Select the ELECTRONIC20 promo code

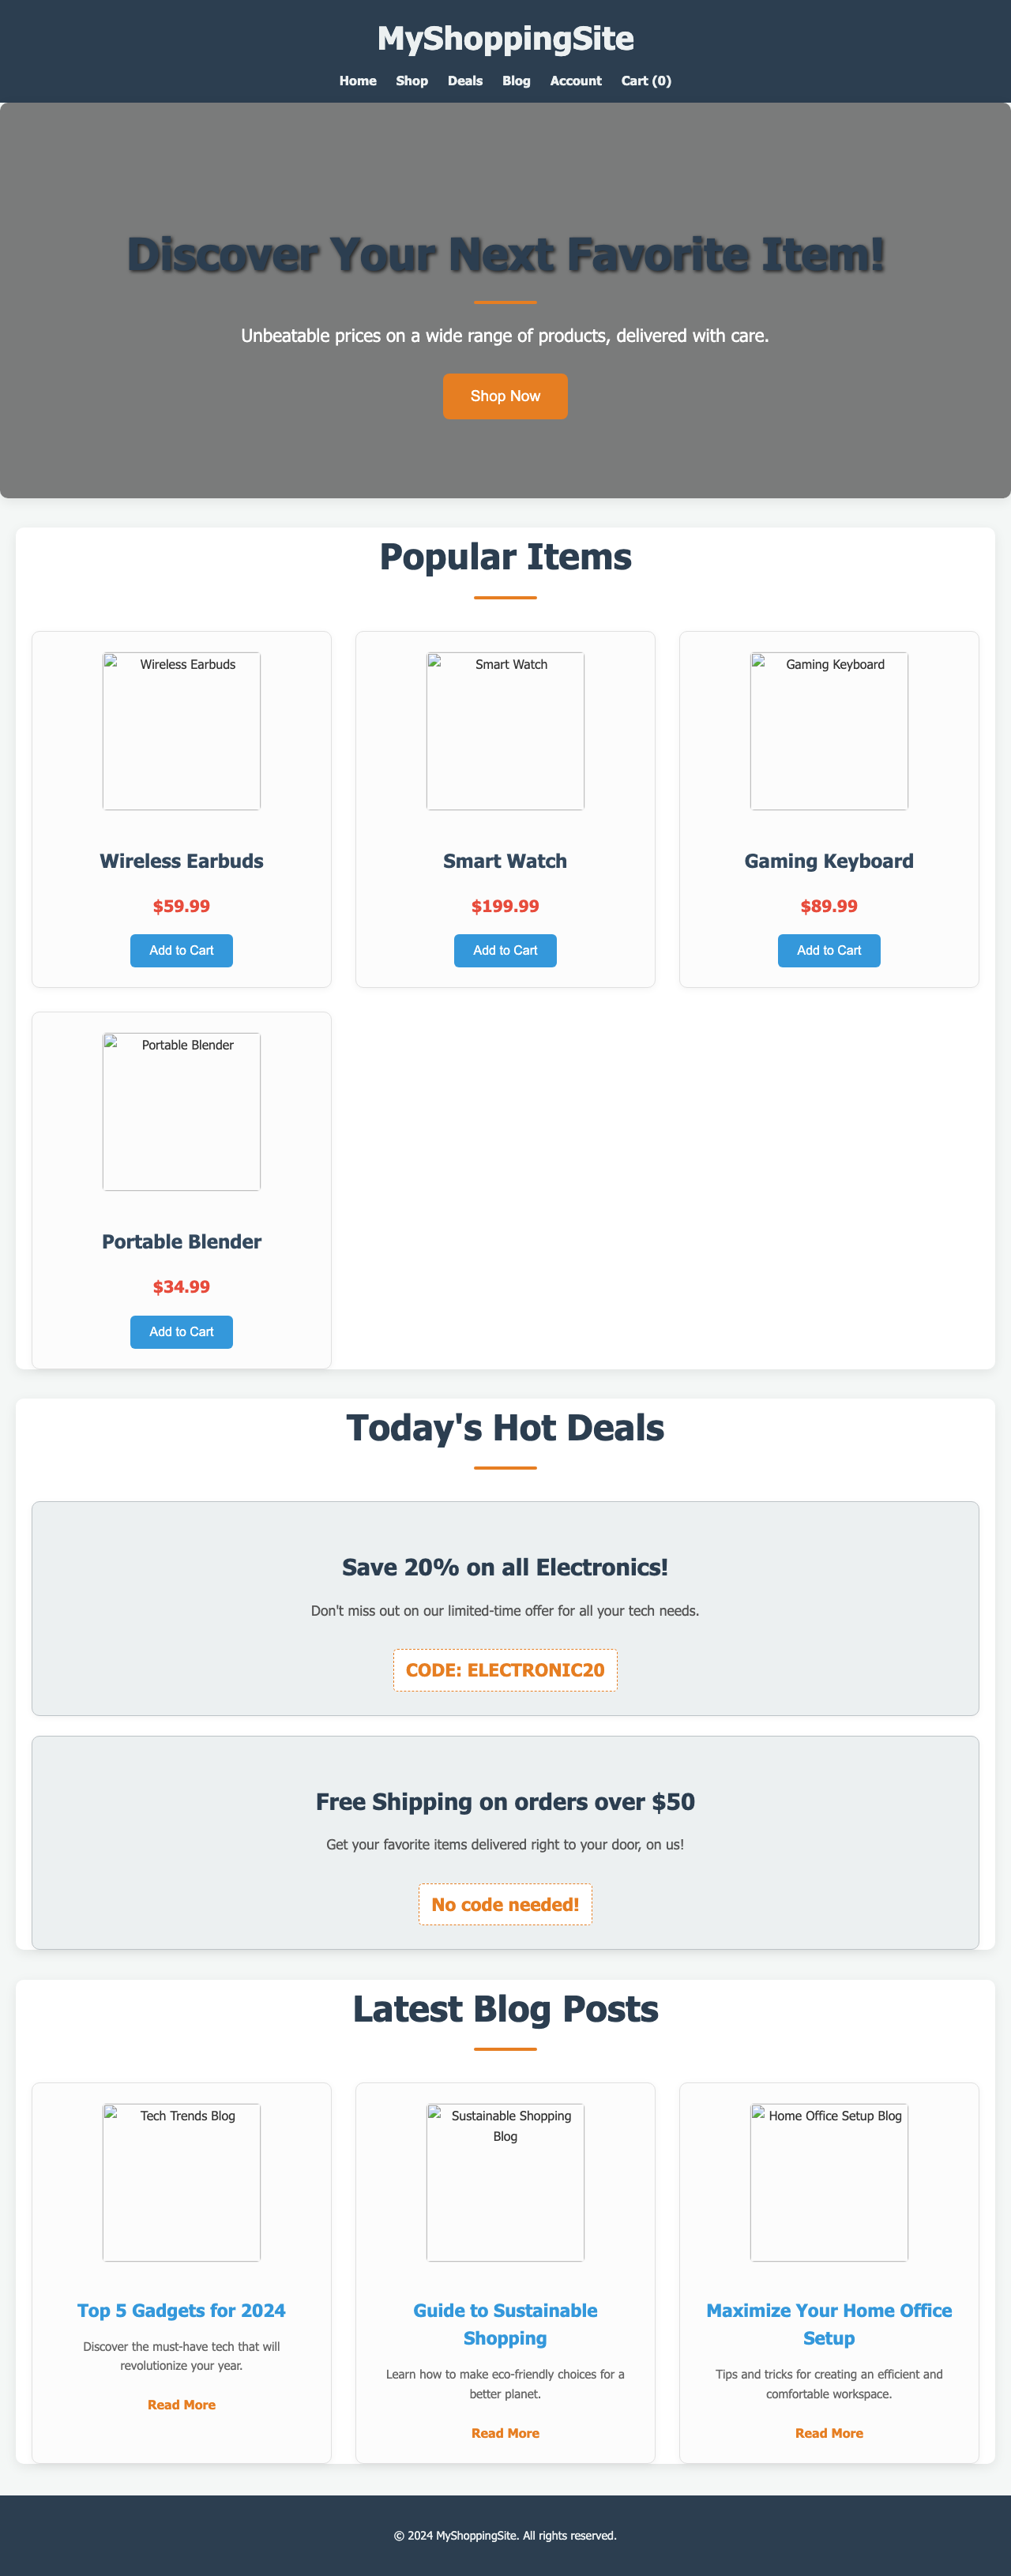(x=505, y=1669)
